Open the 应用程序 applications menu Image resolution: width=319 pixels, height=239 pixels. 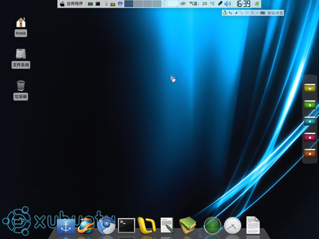[x=71, y=4]
